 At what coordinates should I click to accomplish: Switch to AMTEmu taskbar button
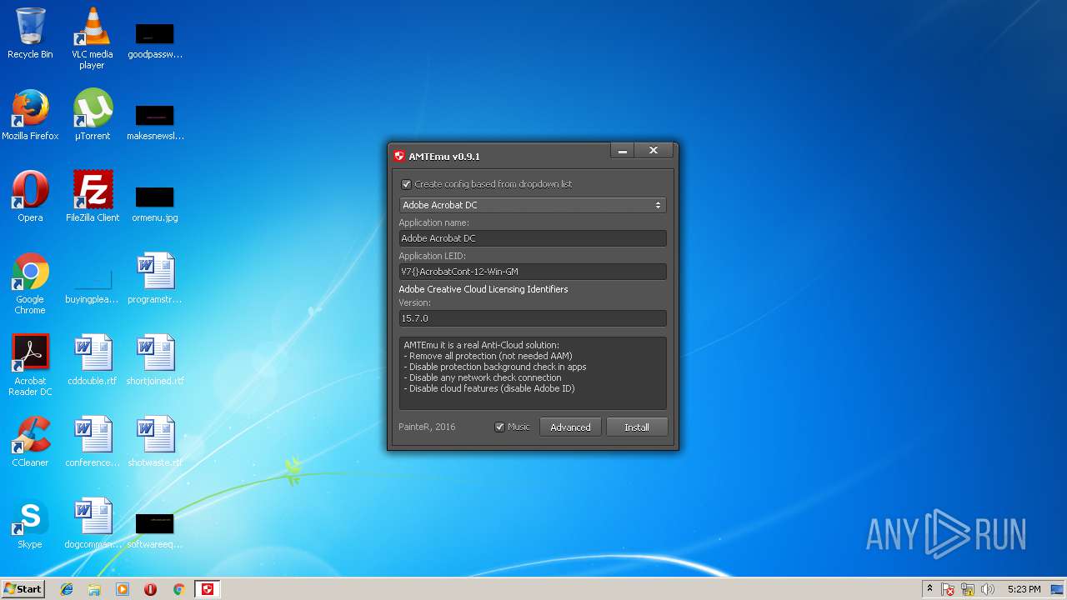tap(208, 589)
